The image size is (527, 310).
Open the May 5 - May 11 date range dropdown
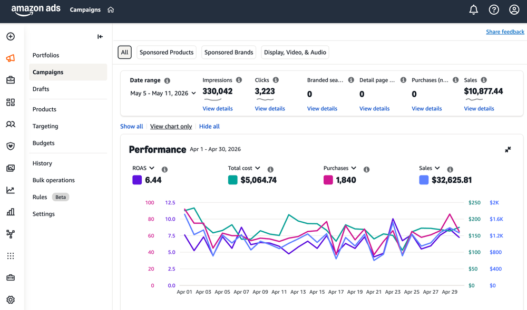pyautogui.click(x=163, y=93)
